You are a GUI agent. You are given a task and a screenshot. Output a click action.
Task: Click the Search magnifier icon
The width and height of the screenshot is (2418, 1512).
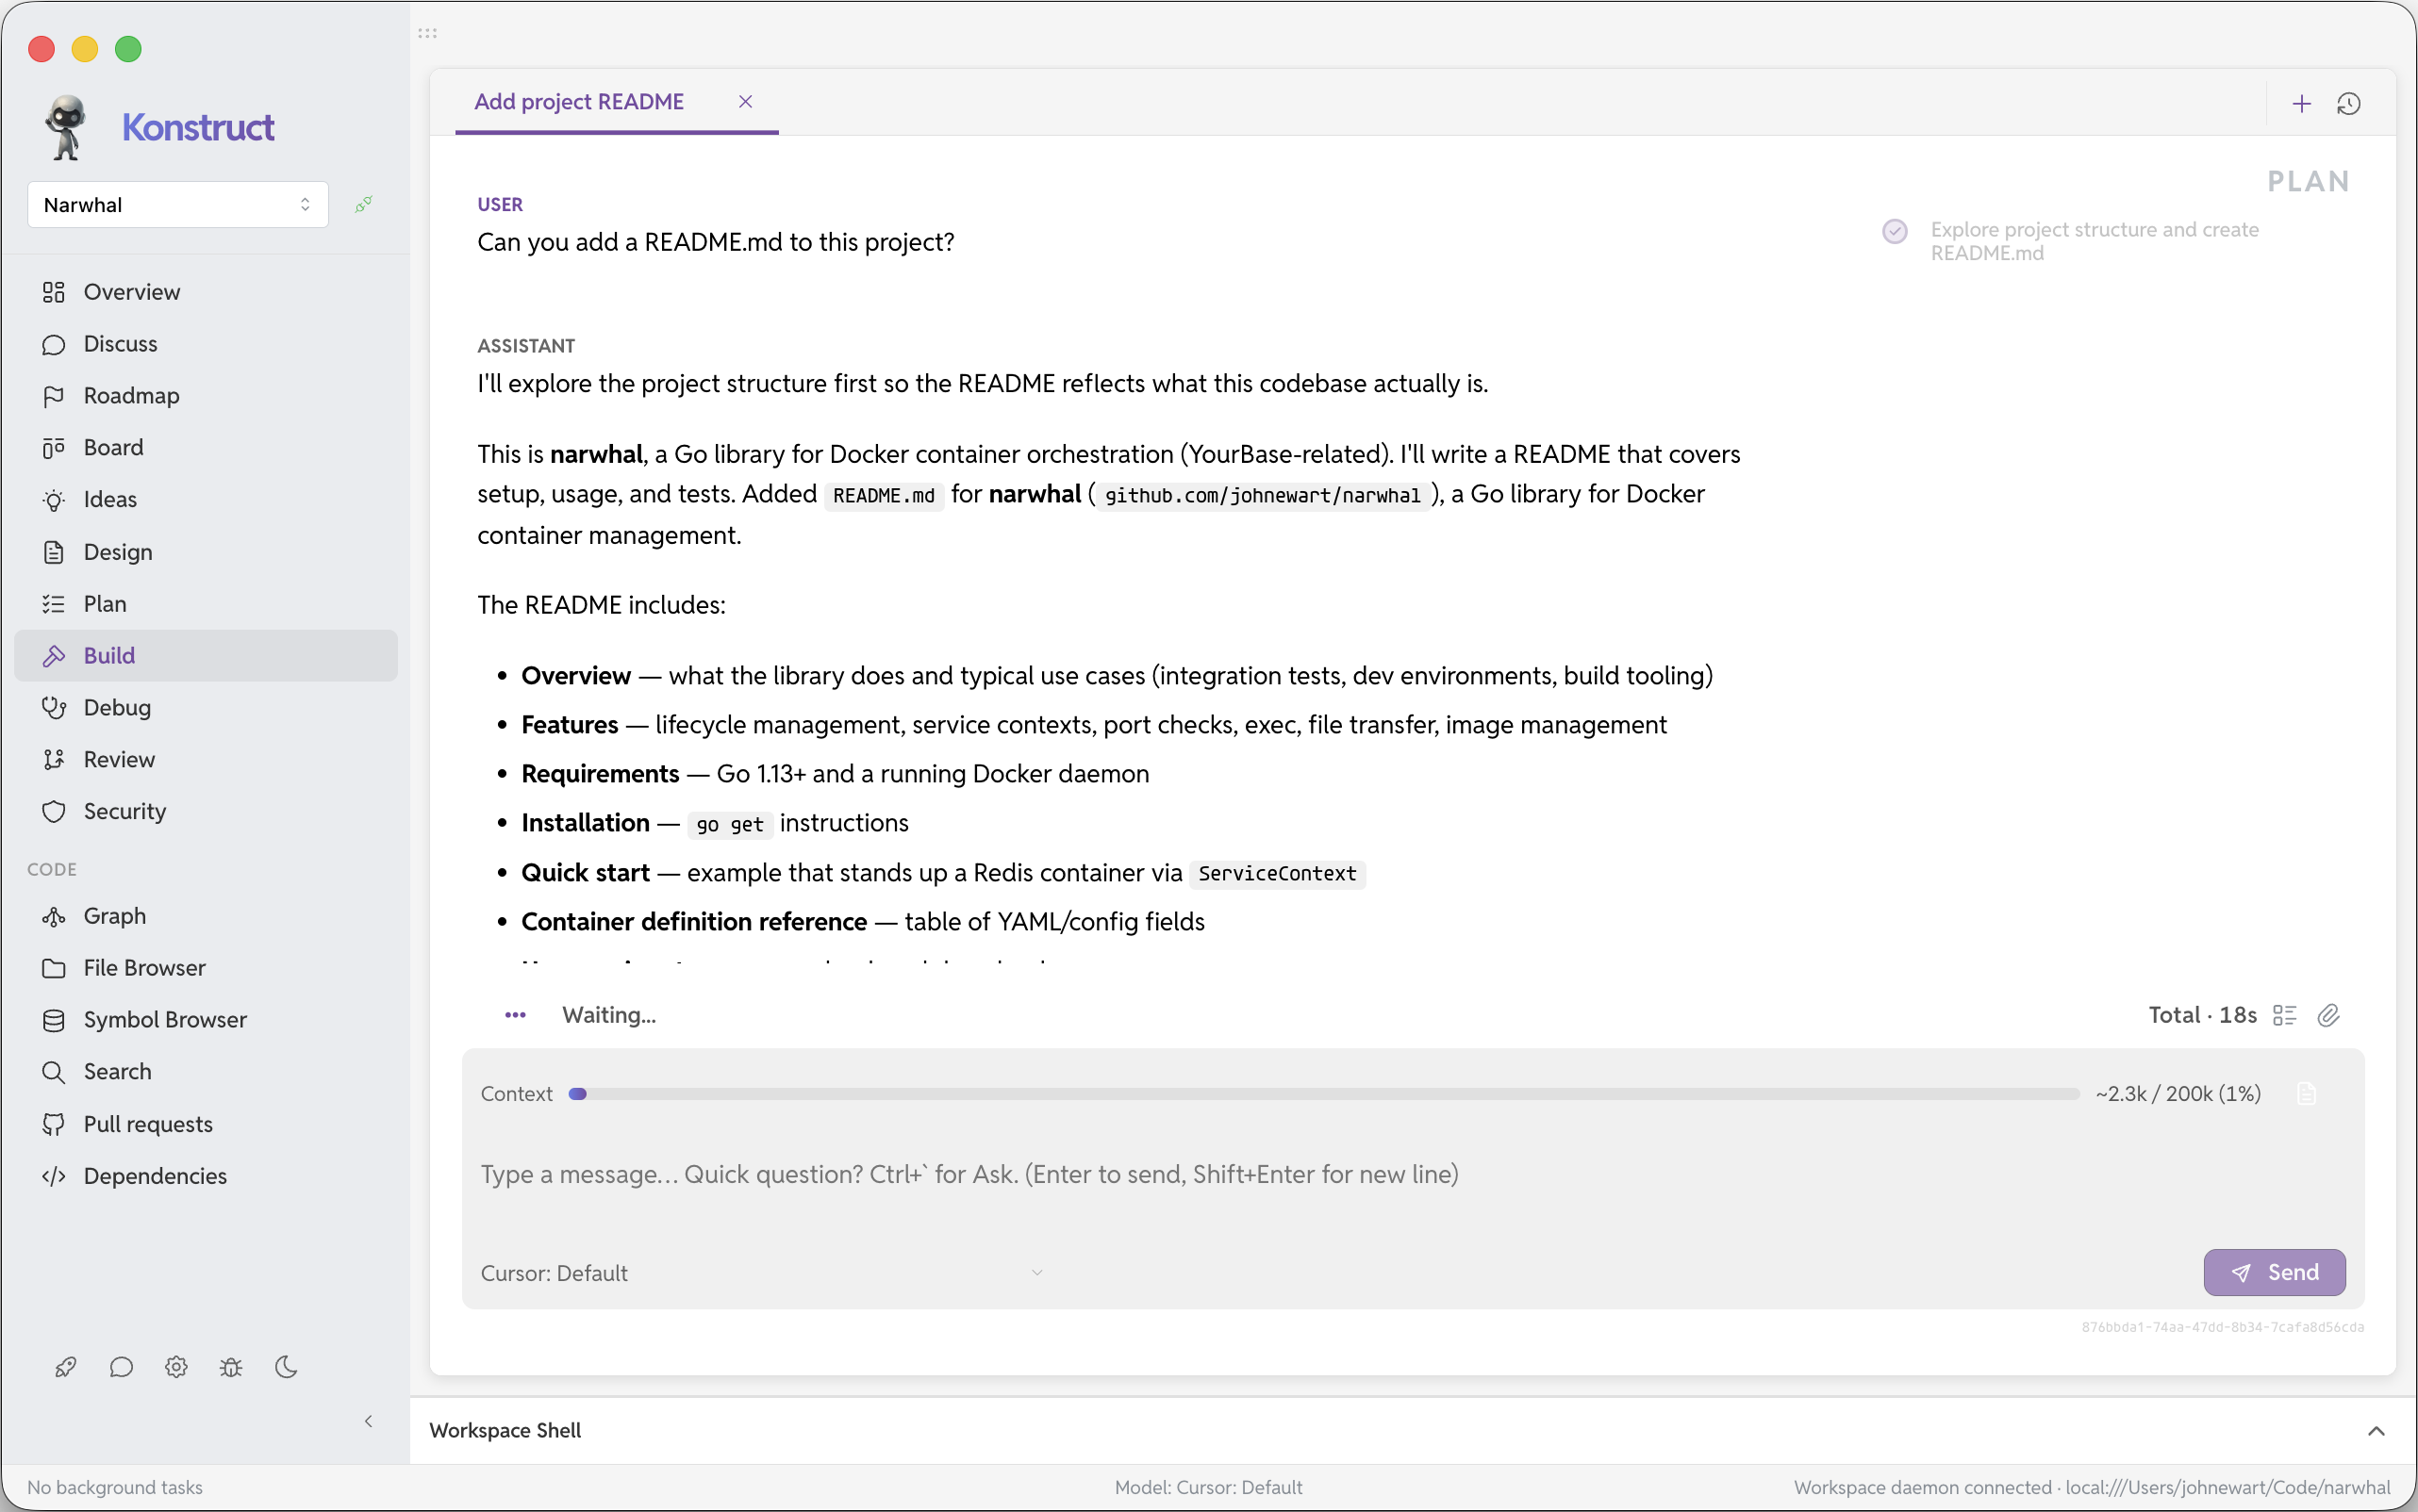click(x=54, y=1072)
